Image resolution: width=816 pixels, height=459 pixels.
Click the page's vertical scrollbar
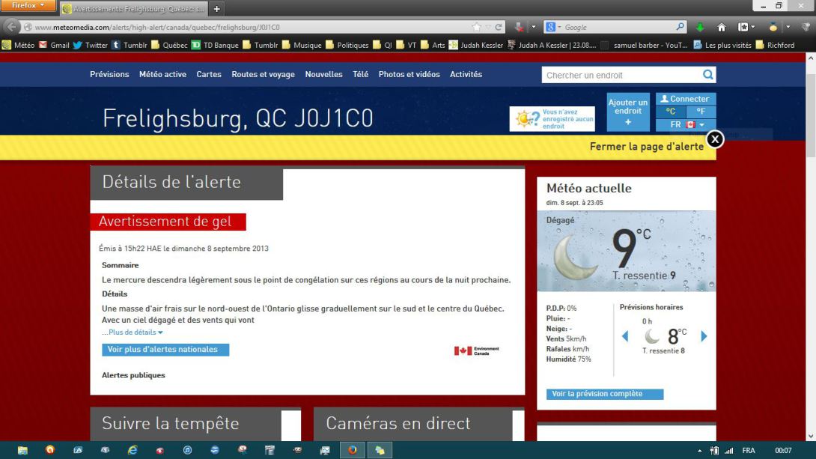810,225
